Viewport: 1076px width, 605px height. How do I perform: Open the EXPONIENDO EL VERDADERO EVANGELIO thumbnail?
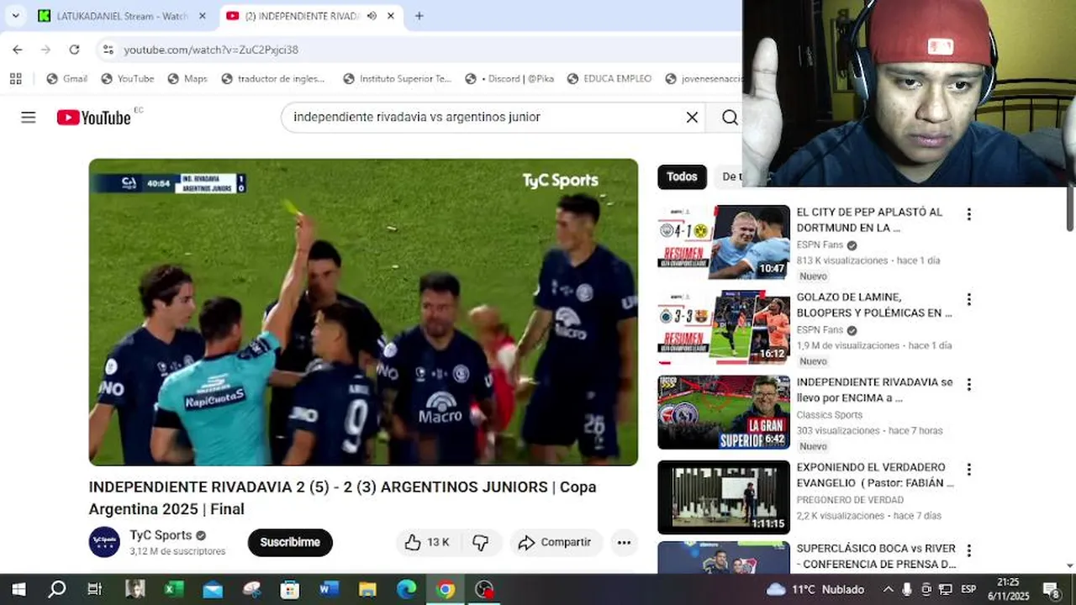(724, 497)
